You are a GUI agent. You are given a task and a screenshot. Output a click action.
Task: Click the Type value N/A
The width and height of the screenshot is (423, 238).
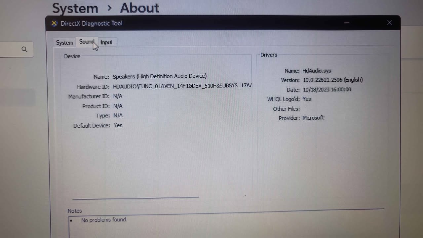point(118,115)
